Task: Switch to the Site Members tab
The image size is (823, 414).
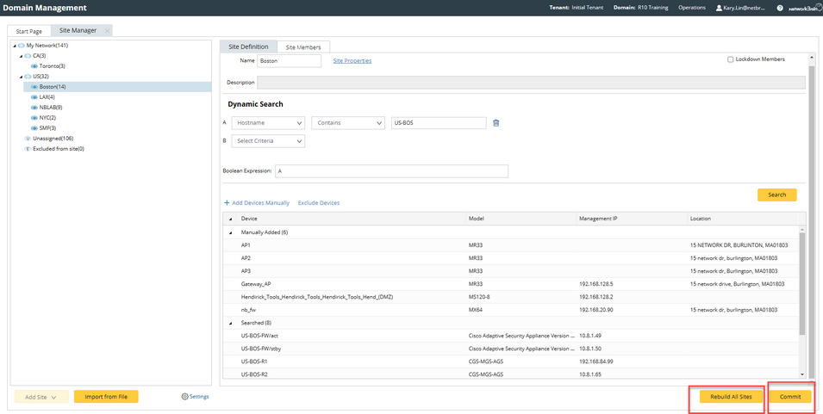Action: click(303, 47)
